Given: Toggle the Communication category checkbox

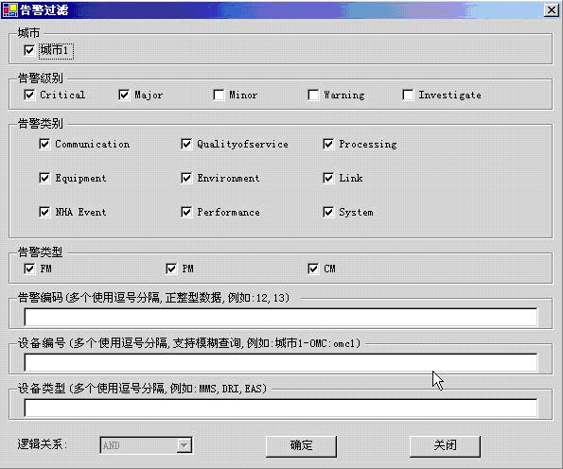Looking at the screenshot, I should click(x=44, y=145).
